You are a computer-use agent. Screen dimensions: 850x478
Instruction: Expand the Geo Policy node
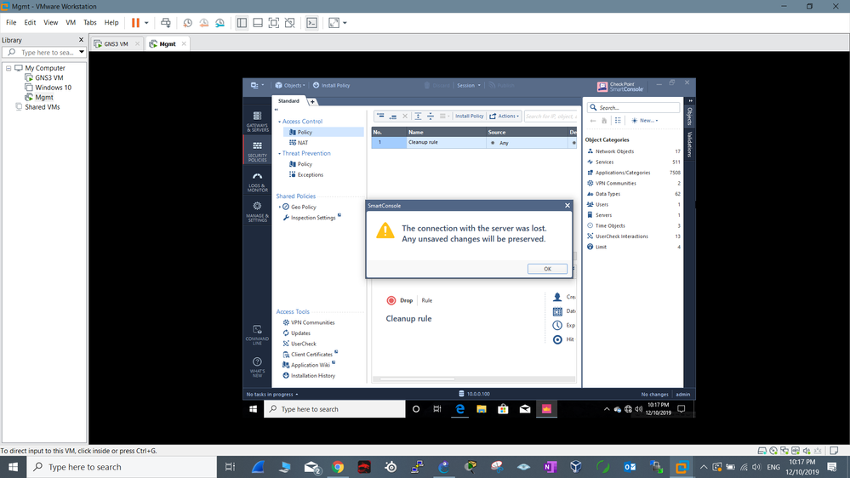click(280, 207)
